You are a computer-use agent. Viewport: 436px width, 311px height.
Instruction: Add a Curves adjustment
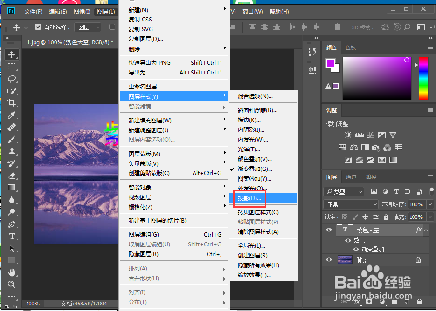pos(371,135)
